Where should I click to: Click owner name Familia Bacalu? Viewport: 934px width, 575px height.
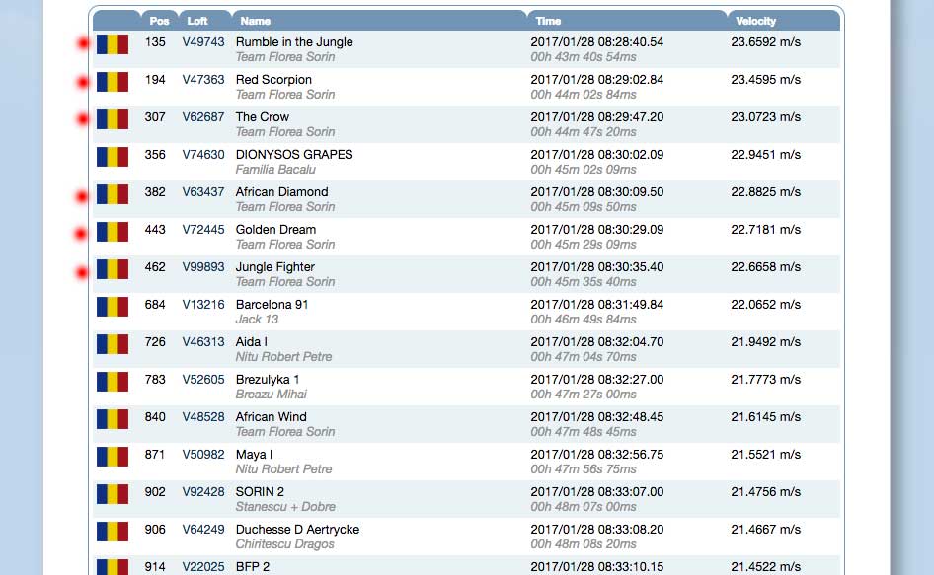[x=275, y=170]
